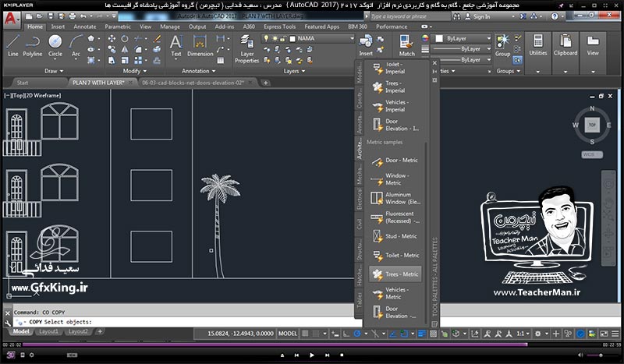624x364 pixels.
Task: Switch to Layout1 tab
Action: coord(48,331)
